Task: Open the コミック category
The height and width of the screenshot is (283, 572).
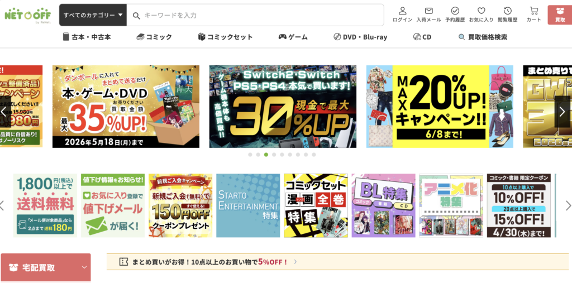Action: click(x=154, y=37)
